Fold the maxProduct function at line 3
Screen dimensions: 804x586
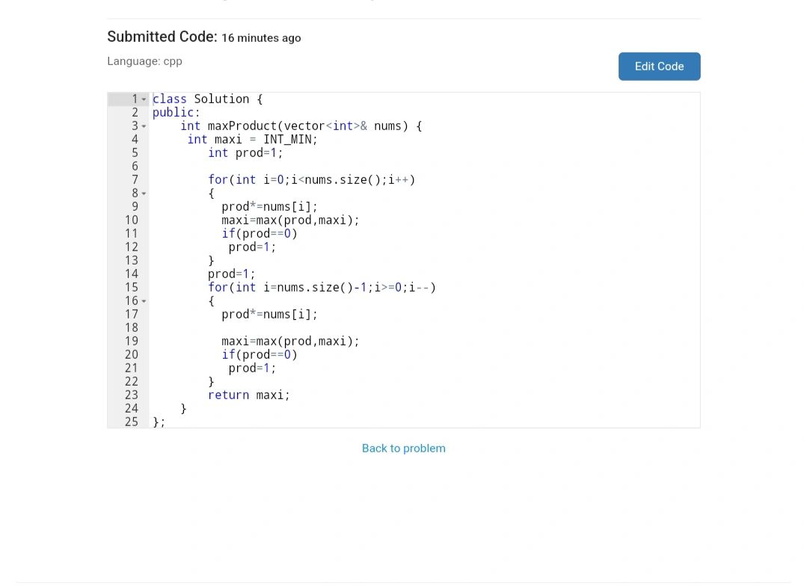(144, 126)
